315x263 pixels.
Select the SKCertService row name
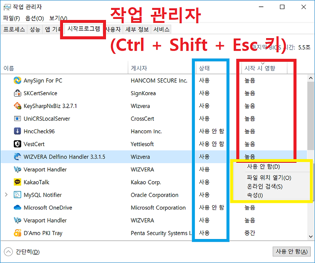click(x=41, y=93)
